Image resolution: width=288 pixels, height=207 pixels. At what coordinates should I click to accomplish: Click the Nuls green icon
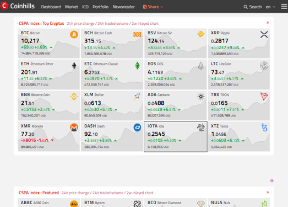coord(264,204)
